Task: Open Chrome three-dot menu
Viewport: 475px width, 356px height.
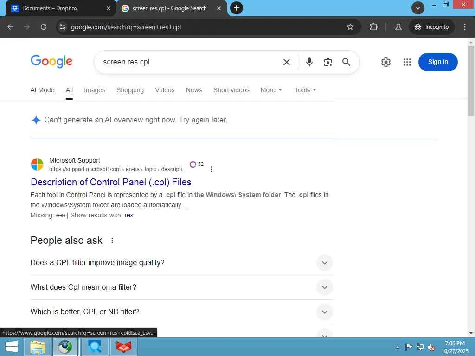Action: tap(465, 27)
